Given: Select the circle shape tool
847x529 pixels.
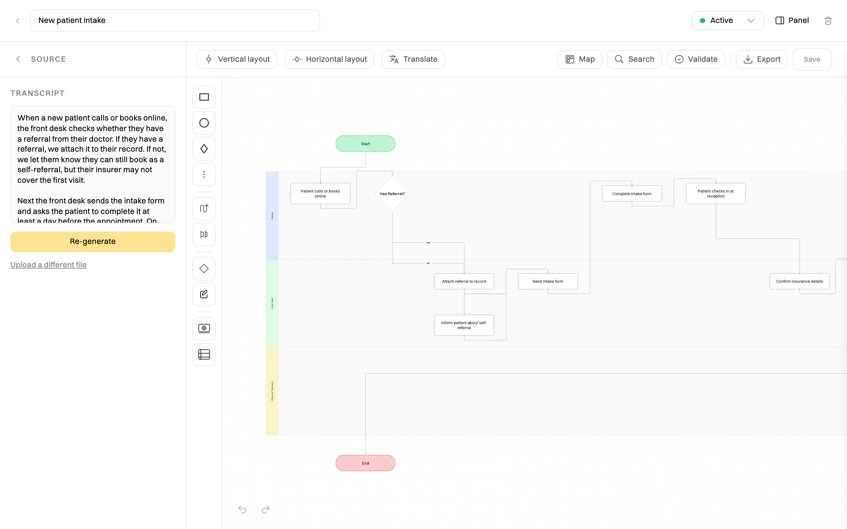Looking at the screenshot, I should (204, 123).
